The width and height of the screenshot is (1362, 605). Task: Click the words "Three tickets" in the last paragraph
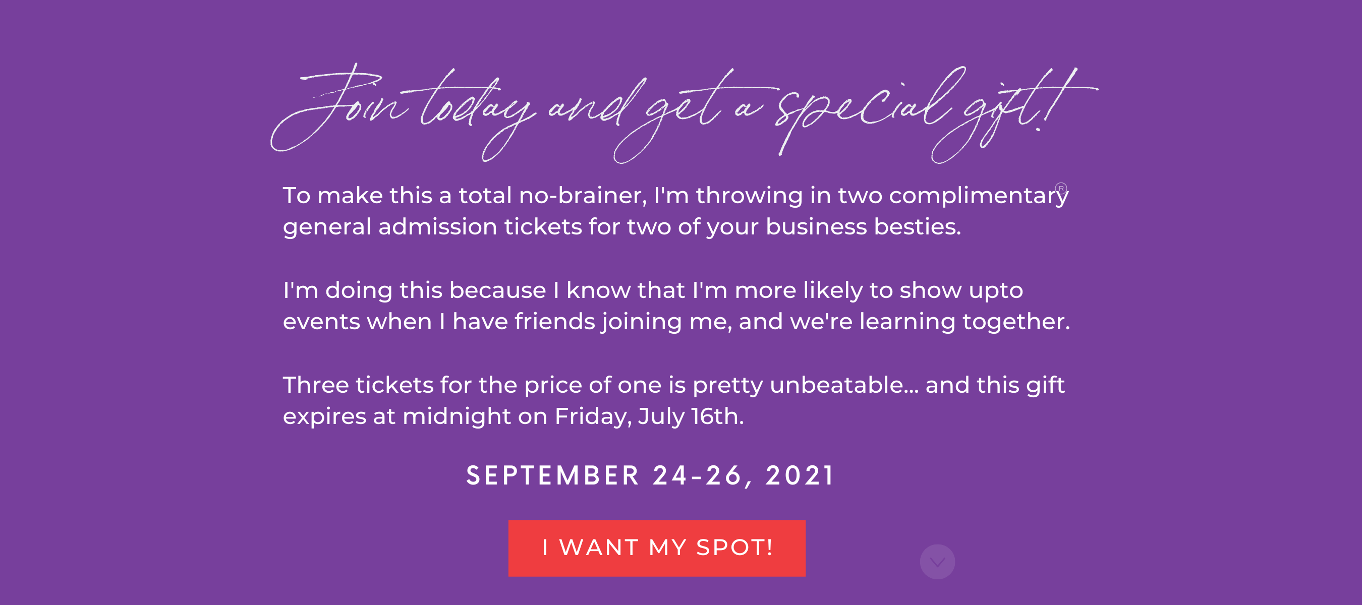click(x=358, y=385)
